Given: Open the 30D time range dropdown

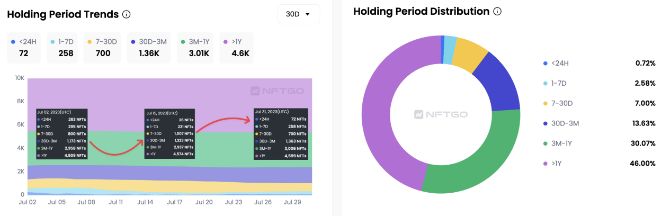Looking at the screenshot, I should [x=299, y=14].
